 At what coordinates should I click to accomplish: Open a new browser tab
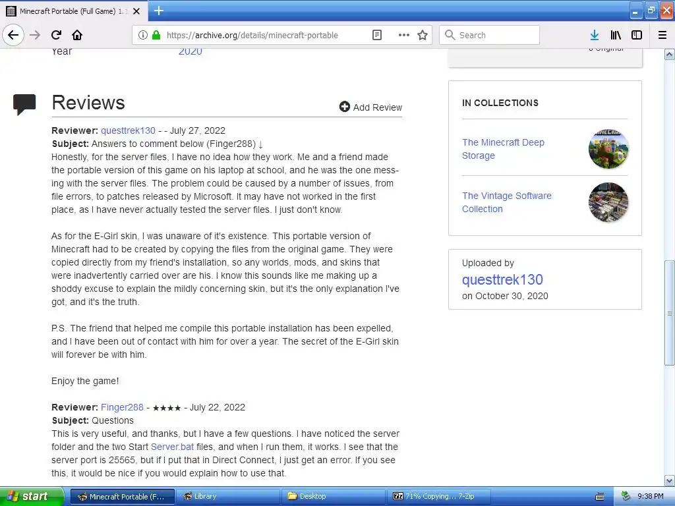[158, 11]
